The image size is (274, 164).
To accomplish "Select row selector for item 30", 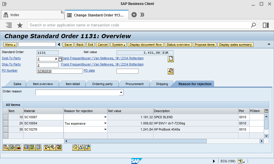I will click(6, 129).
